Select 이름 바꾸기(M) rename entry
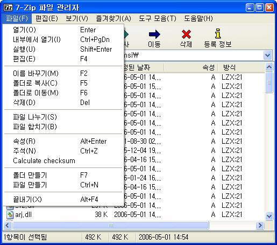Image resolution: width=277 pixels, height=245 pixels. 63,73
